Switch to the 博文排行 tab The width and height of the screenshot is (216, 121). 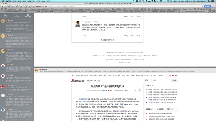pos(170,109)
